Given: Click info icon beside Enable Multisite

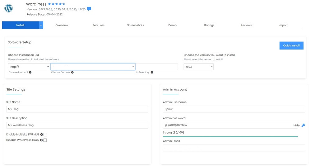Looking at the screenshot, I should coord(41,135).
